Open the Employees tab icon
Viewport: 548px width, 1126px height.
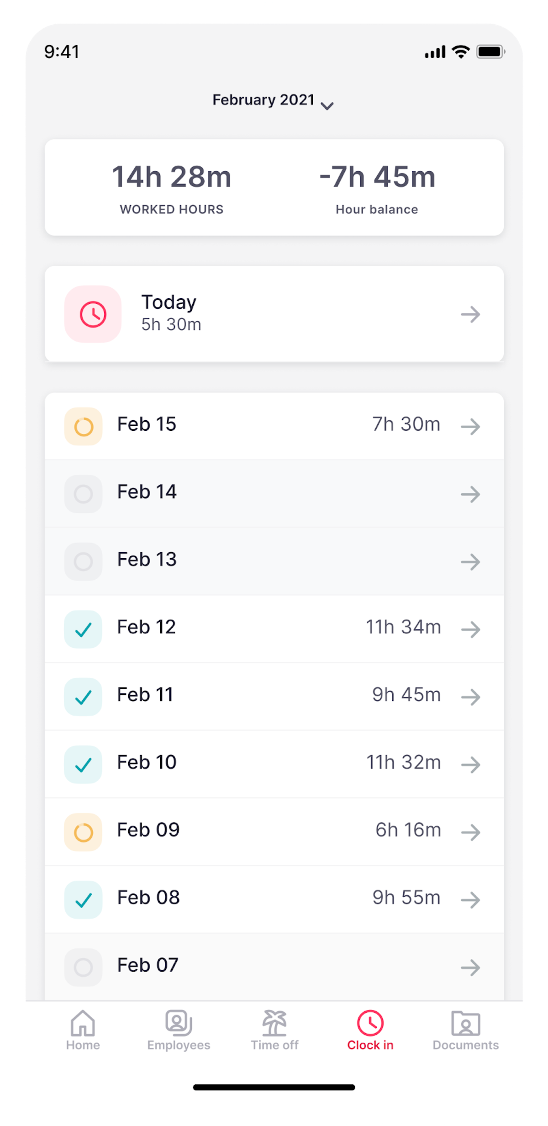pos(179,1023)
